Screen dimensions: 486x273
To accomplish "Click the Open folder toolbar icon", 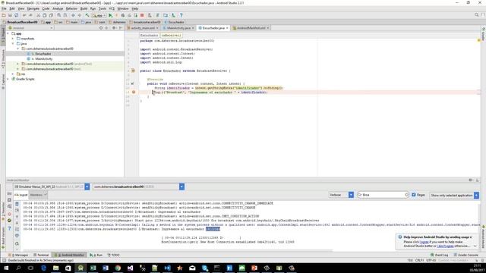I will [x=4, y=15].
